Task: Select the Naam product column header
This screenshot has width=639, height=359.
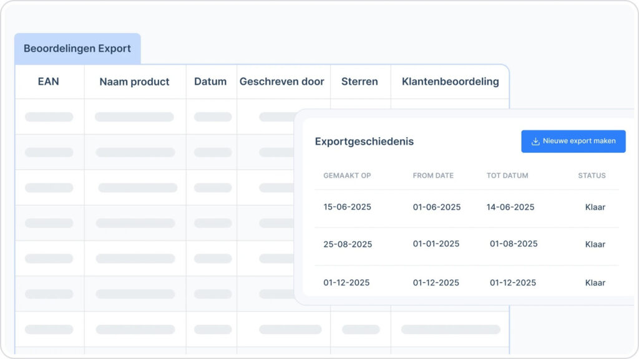Action: coord(134,82)
